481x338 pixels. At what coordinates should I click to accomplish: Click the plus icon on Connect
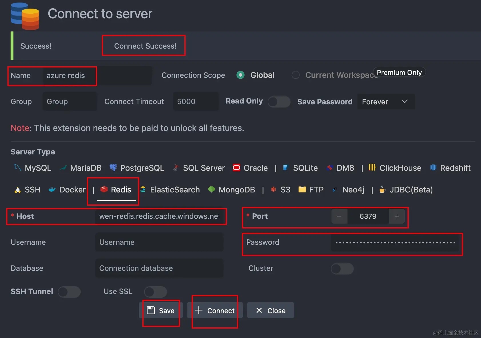click(x=199, y=310)
